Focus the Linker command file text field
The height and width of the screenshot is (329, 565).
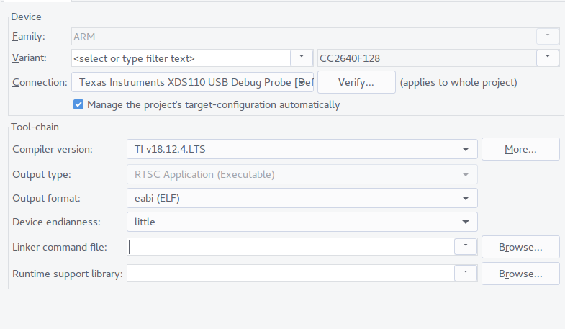(x=291, y=247)
